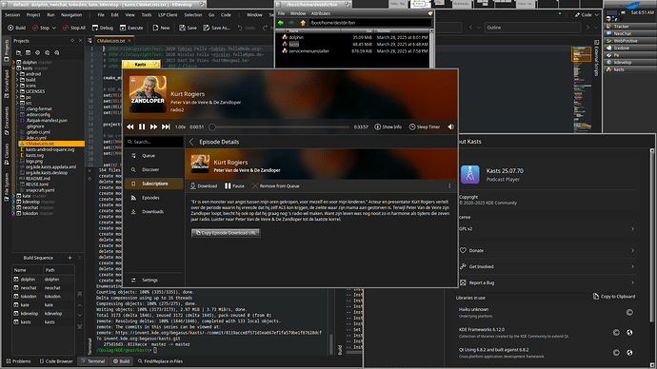The height and width of the screenshot is (369, 657).
Task: Expand the src folder in the kasts project
Action: (17, 103)
